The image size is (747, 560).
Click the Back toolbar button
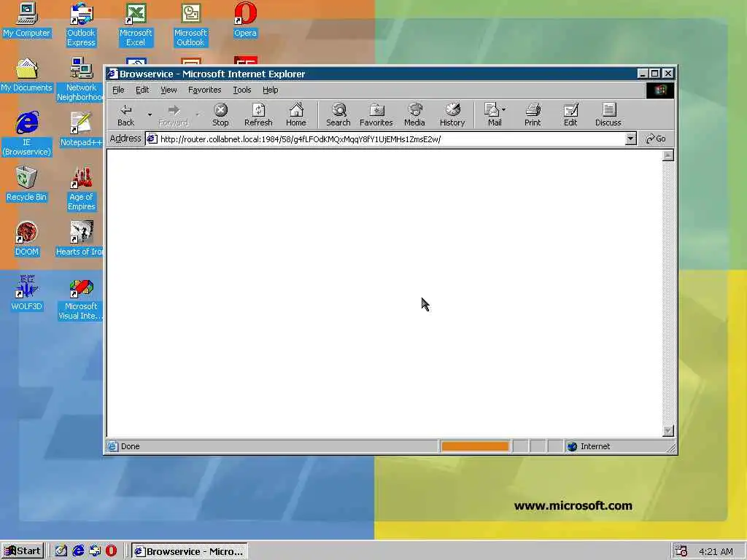125,115
